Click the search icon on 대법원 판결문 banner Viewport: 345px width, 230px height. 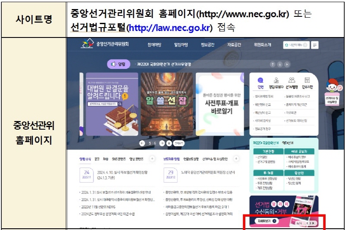coord(120,104)
